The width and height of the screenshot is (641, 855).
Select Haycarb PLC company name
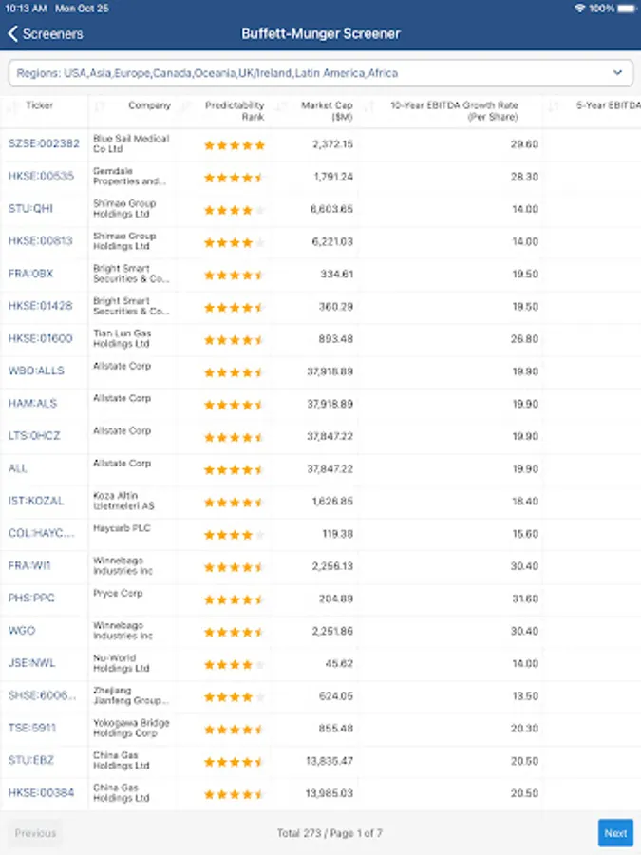[x=122, y=528]
